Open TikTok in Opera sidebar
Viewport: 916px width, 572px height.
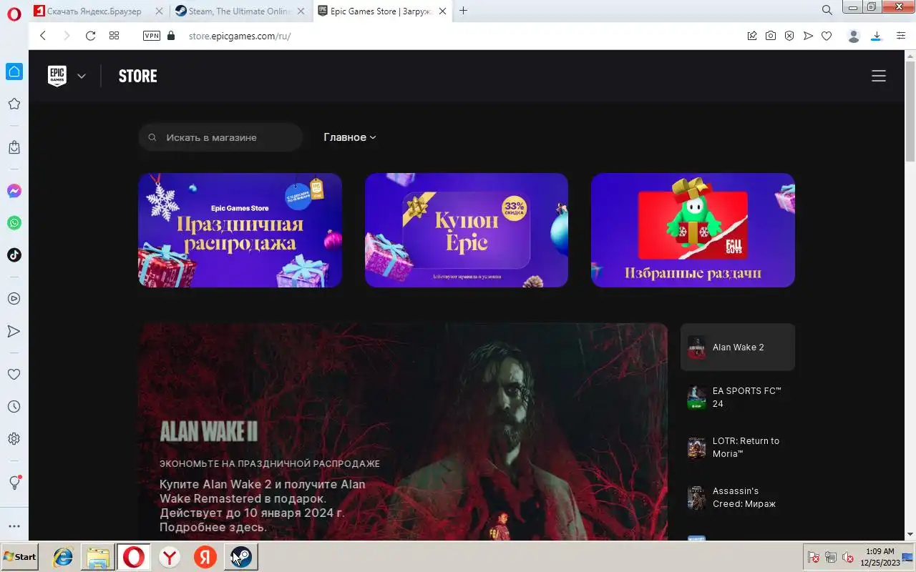(x=14, y=255)
